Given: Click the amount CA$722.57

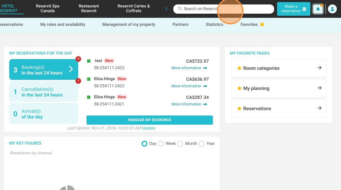Looking at the screenshot, I should pyautogui.click(x=197, y=61).
